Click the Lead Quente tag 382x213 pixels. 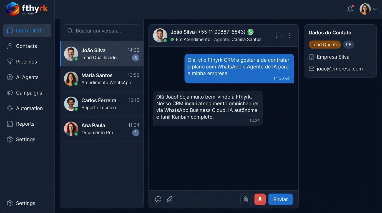325,45
